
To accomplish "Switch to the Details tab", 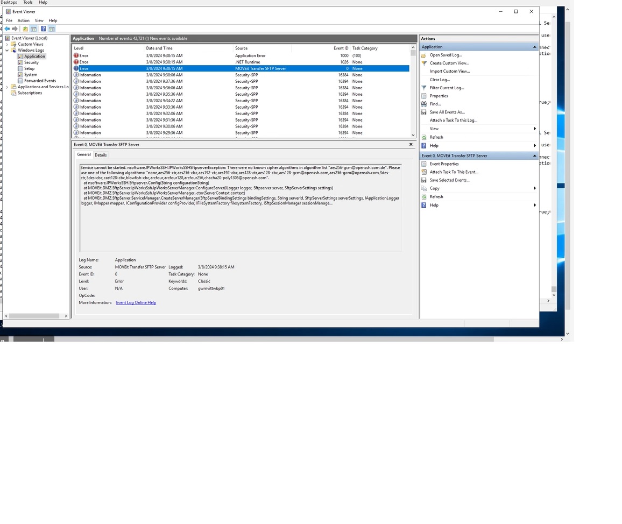I will click(x=101, y=155).
